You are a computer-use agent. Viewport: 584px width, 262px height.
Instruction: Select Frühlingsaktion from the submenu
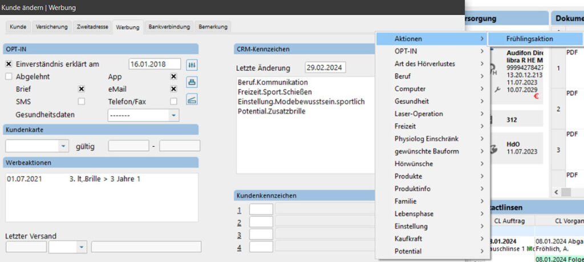click(x=528, y=39)
